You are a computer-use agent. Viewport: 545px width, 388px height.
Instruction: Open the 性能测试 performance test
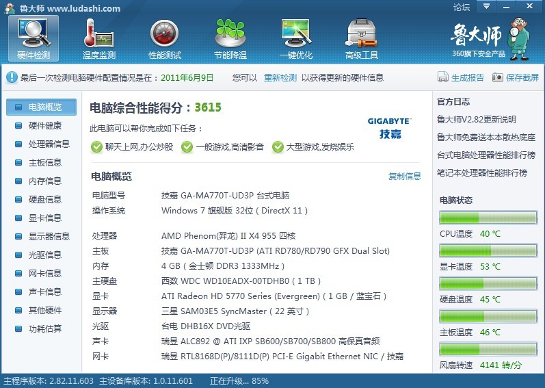(x=165, y=39)
